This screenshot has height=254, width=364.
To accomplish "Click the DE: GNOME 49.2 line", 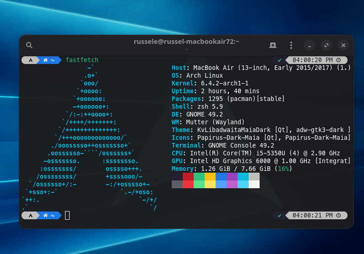I will click(197, 114).
